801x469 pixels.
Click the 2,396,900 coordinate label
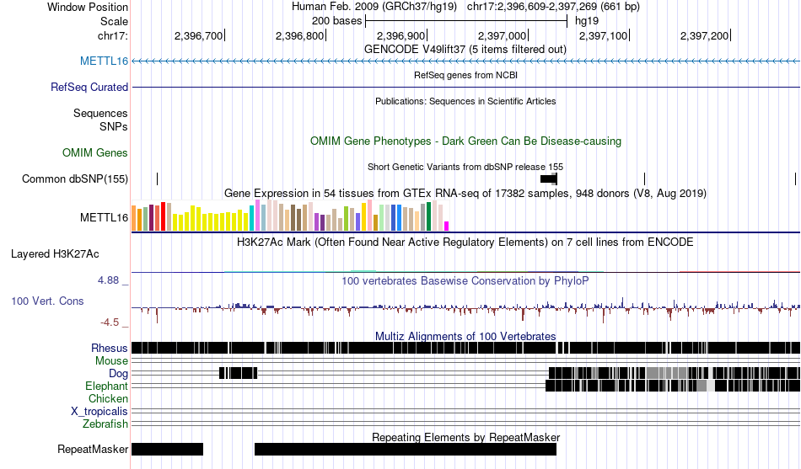401,35
